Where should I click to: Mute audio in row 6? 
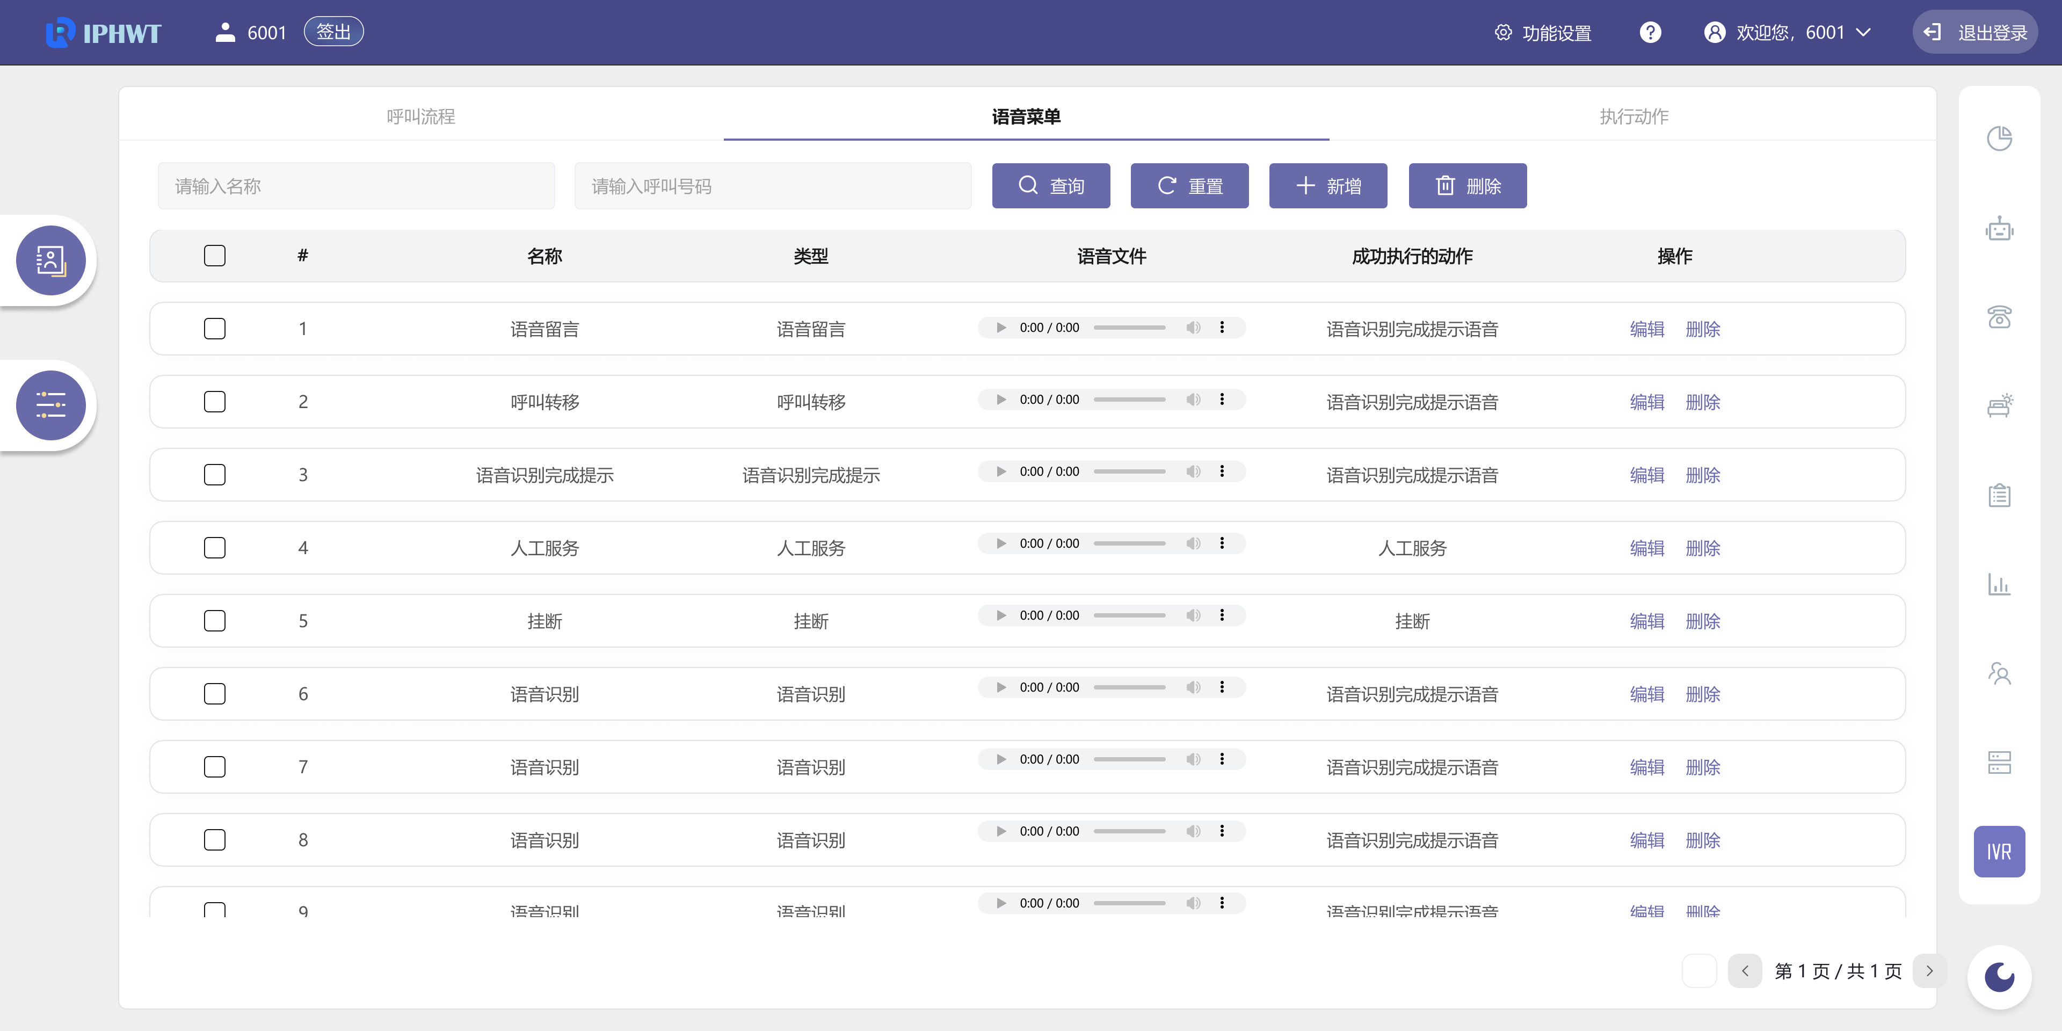tap(1193, 687)
